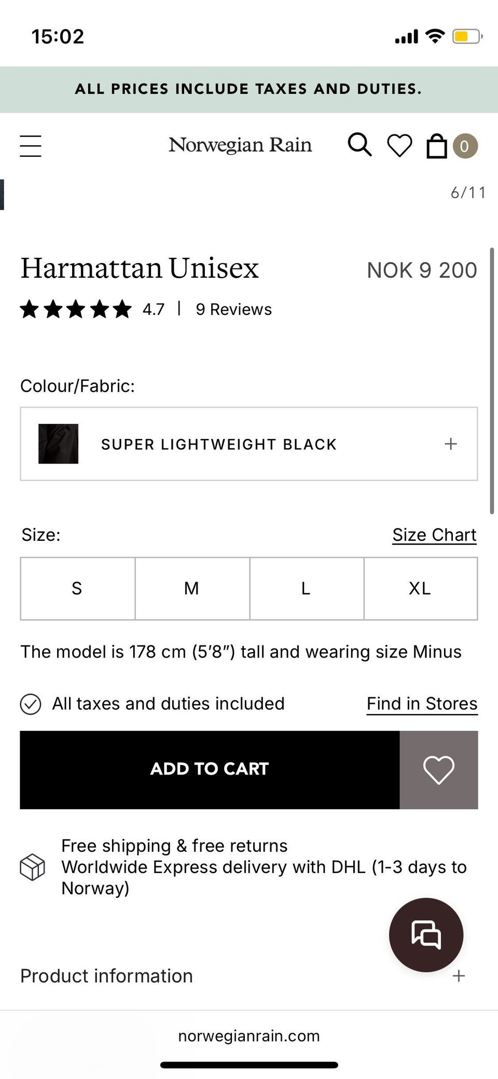Open wishlist heart icon in header
This screenshot has height=1079, width=498.
[399, 145]
